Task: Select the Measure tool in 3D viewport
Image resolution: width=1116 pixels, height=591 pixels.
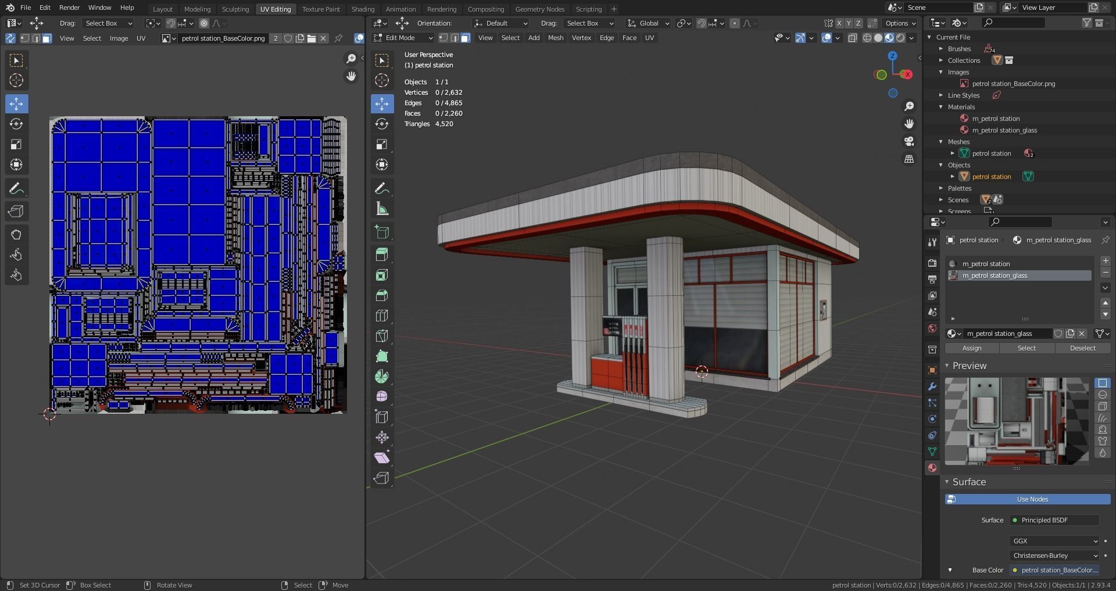Action: [382, 209]
